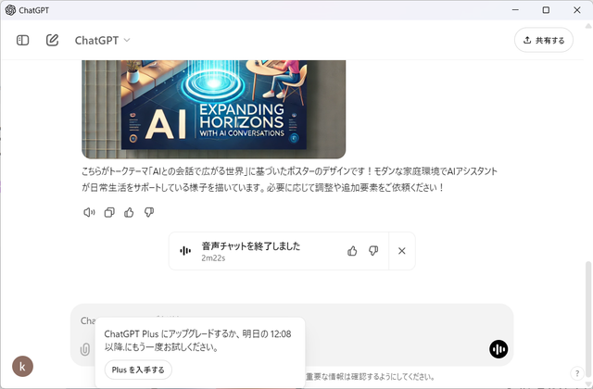
Task: Toggle the sidebar panel icon
Action: pos(22,40)
